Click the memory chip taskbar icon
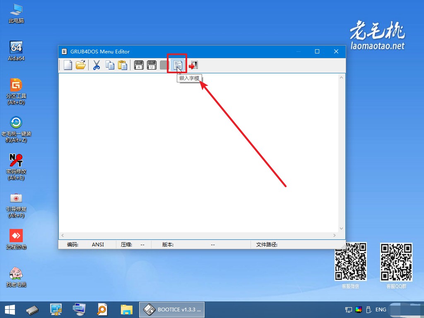The width and height of the screenshot is (424, 318). [32, 310]
